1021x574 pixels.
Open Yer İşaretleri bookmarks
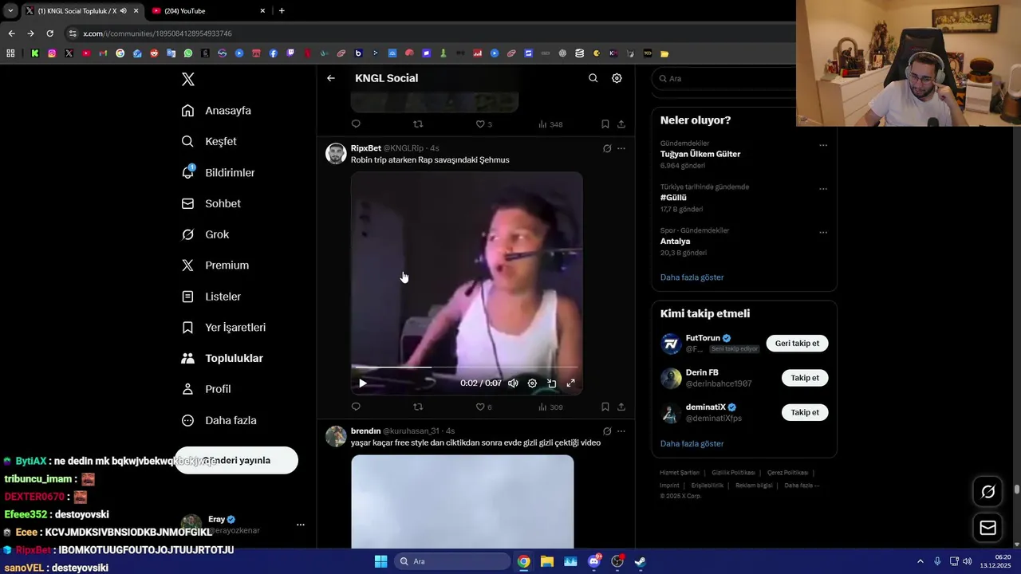[x=223, y=328]
